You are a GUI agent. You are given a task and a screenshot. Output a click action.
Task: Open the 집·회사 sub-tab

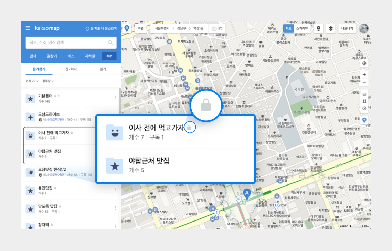71,69
